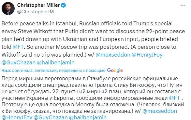Click the Russian translated tweet text
Image resolution: width=191 pixels, height=120 pixels.
93,98
